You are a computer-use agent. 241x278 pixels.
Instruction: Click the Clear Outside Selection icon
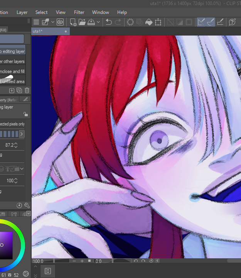click(140, 22)
